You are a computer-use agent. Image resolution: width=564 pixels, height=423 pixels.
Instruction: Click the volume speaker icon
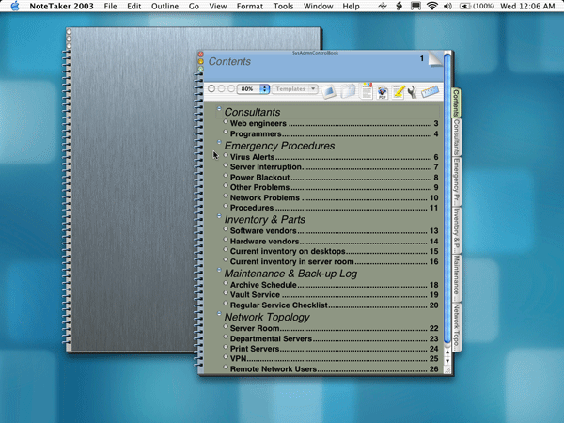[447, 6]
